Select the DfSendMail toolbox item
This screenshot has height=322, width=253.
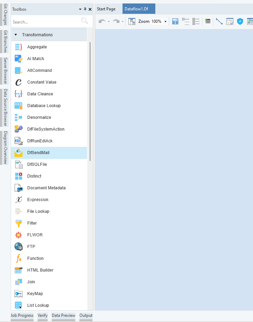[x=38, y=153]
